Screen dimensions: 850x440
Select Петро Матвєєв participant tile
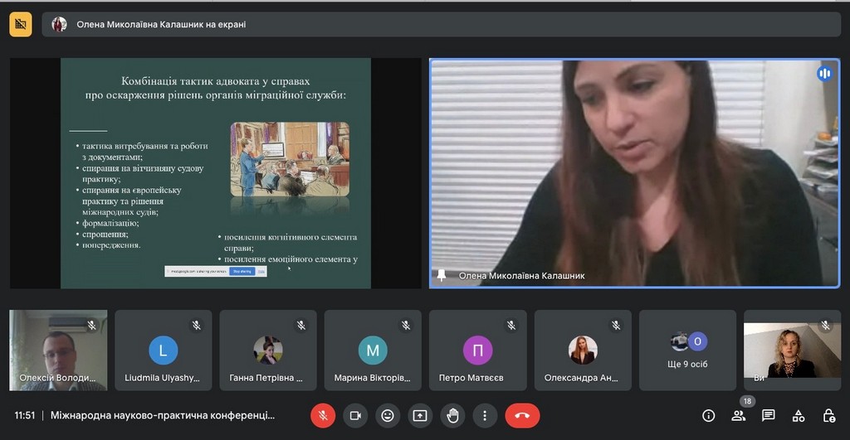coord(478,350)
